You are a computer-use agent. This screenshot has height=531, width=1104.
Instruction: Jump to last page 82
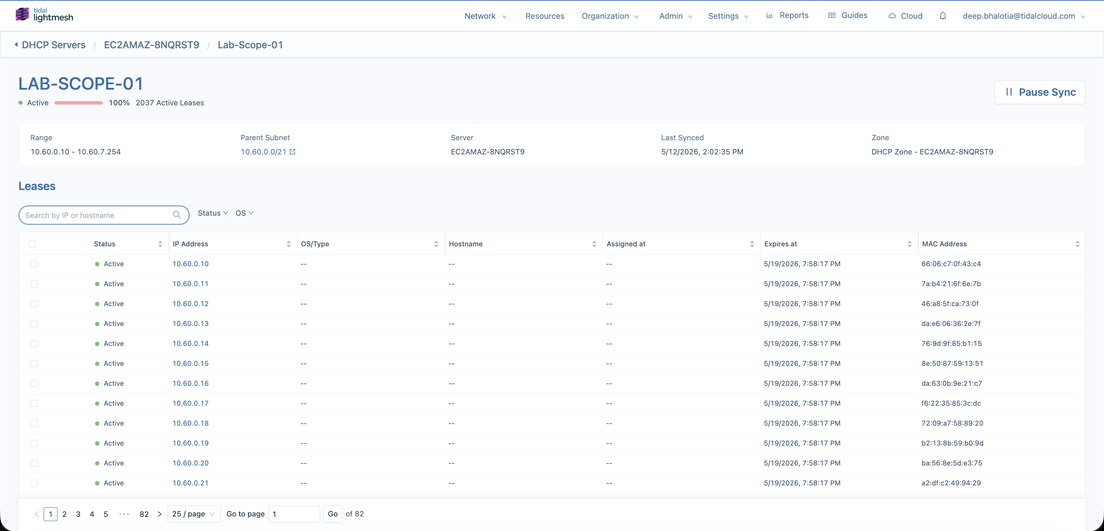click(144, 514)
